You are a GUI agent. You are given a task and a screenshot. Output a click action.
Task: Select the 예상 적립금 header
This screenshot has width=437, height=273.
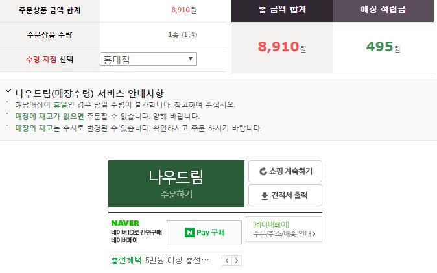pyautogui.click(x=383, y=10)
